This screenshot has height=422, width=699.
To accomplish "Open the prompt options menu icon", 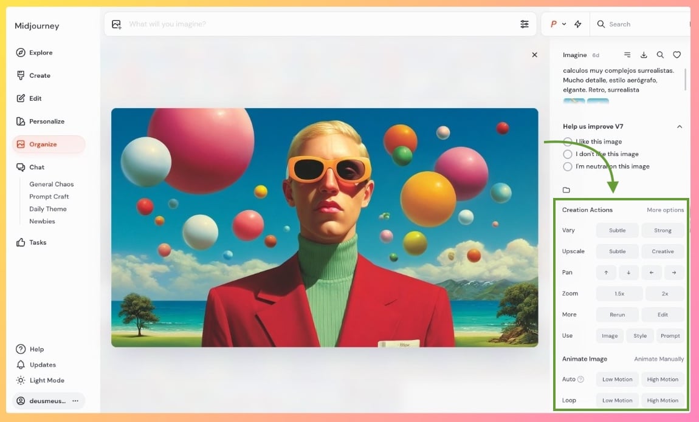I will [x=627, y=55].
